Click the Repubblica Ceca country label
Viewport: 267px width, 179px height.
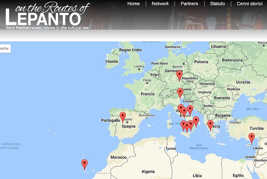[x=190, y=79]
